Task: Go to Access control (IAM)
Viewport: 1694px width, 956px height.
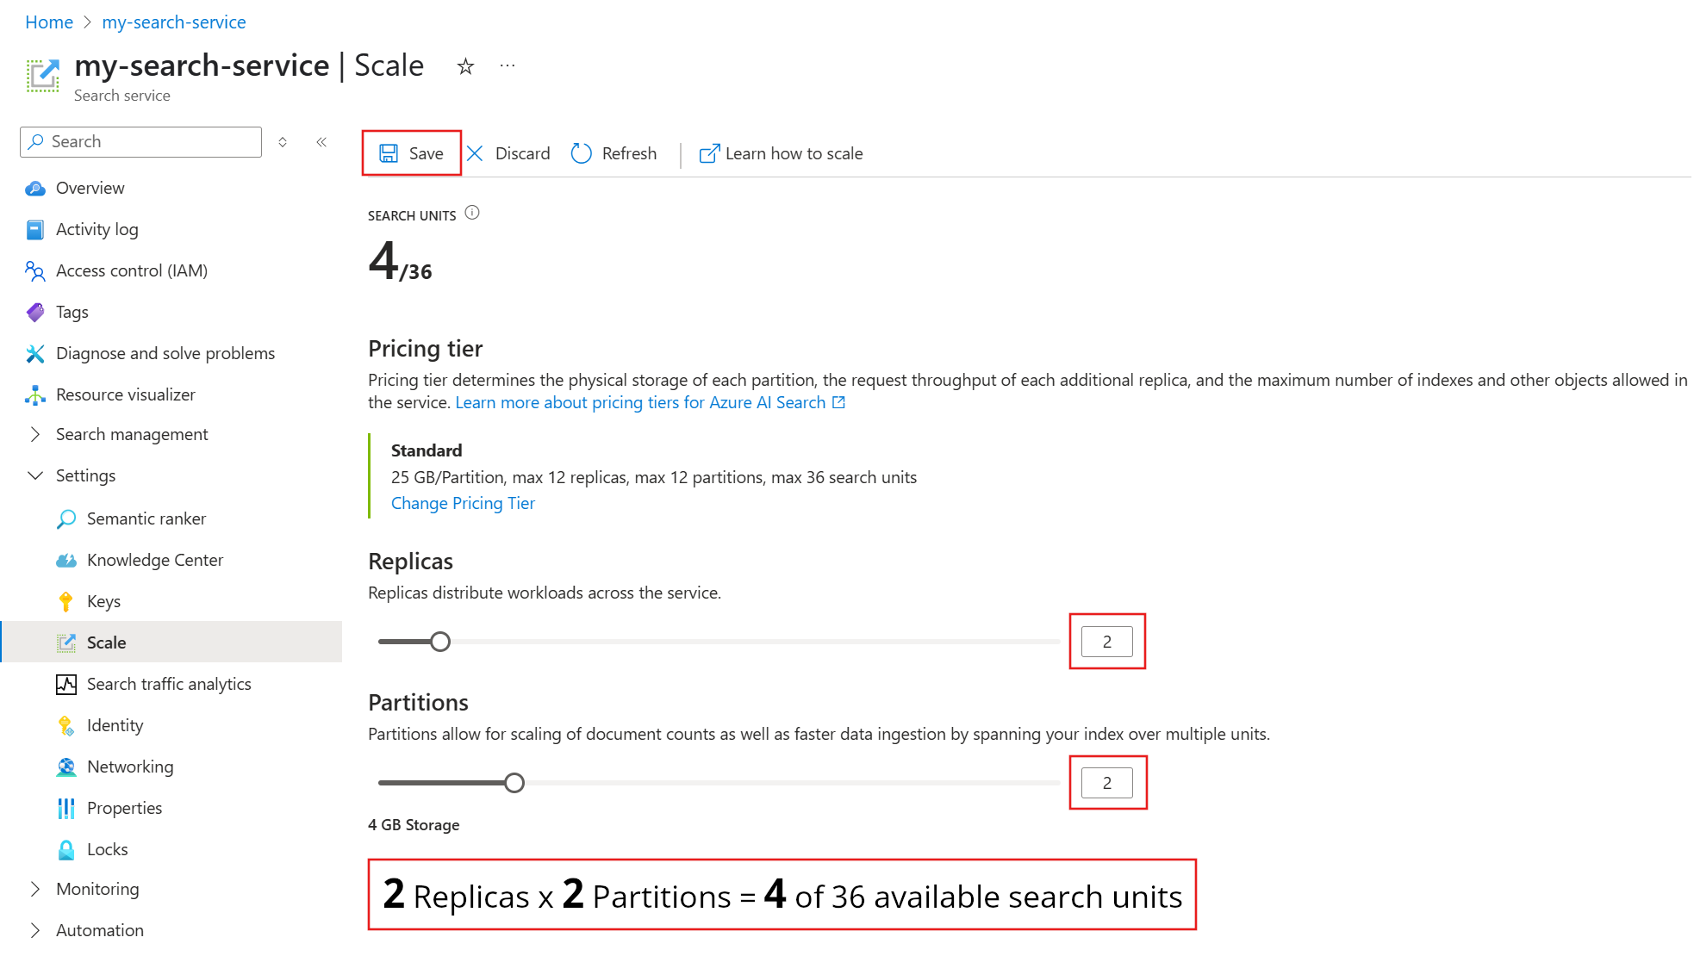Action: click(131, 270)
